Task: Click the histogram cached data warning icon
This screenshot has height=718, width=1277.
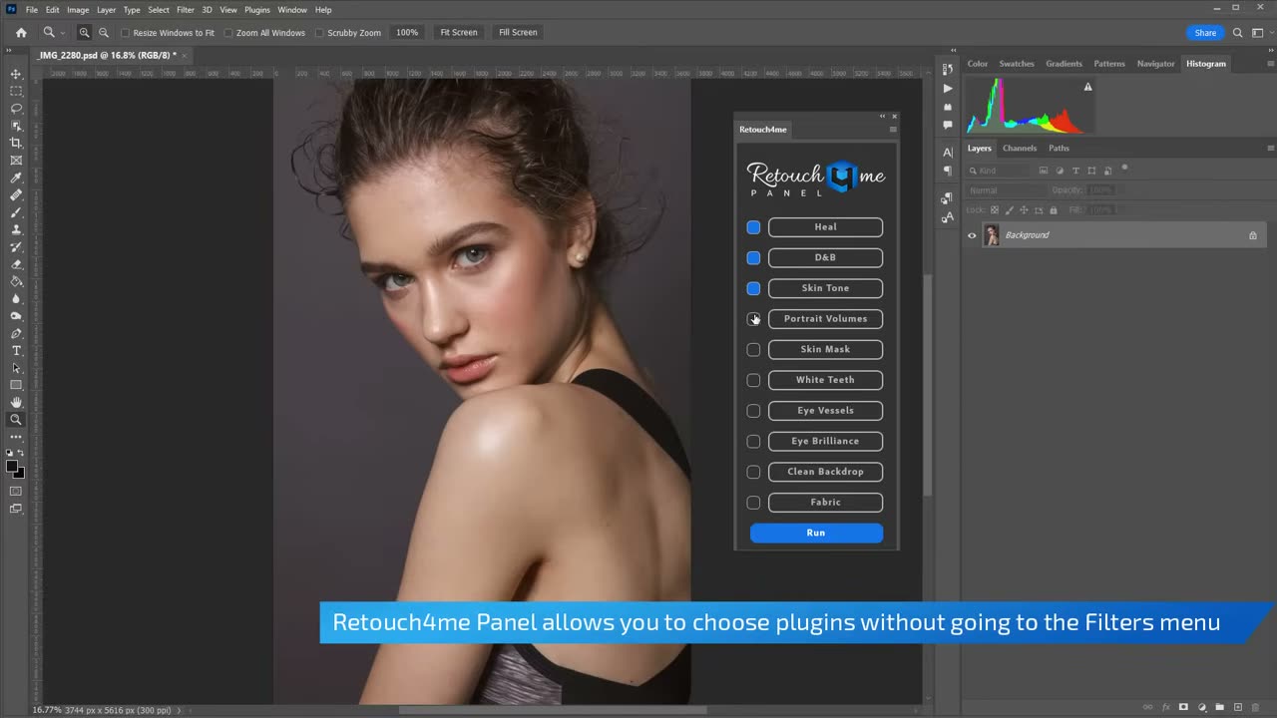Action: pyautogui.click(x=1088, y=87)
